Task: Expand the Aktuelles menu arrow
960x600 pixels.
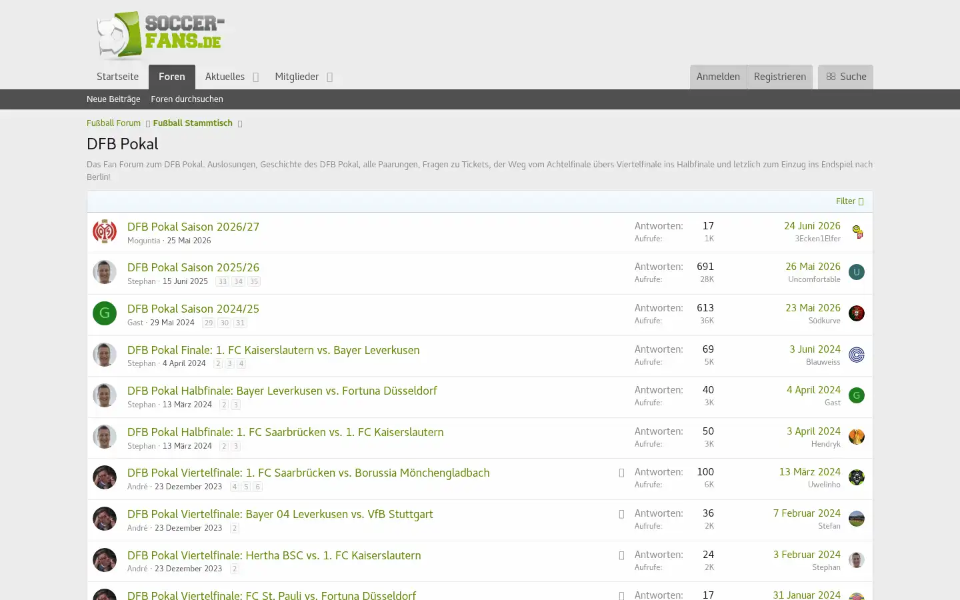Action: tap(255, 77)
